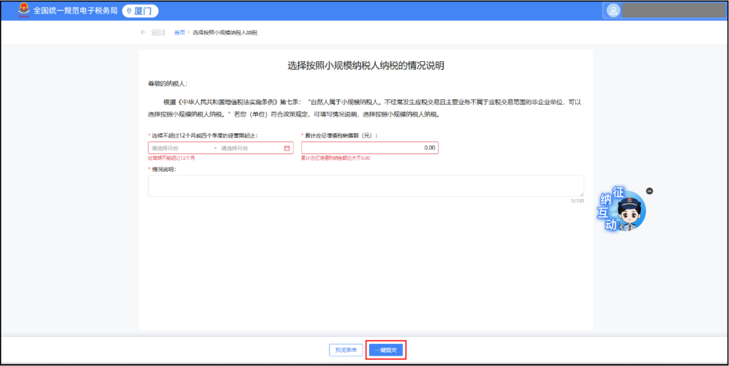The image size is (729, 366).
Task: Click breadcrumb text 选择按照小规模纳税人纳税
Action: click(225, 32)
